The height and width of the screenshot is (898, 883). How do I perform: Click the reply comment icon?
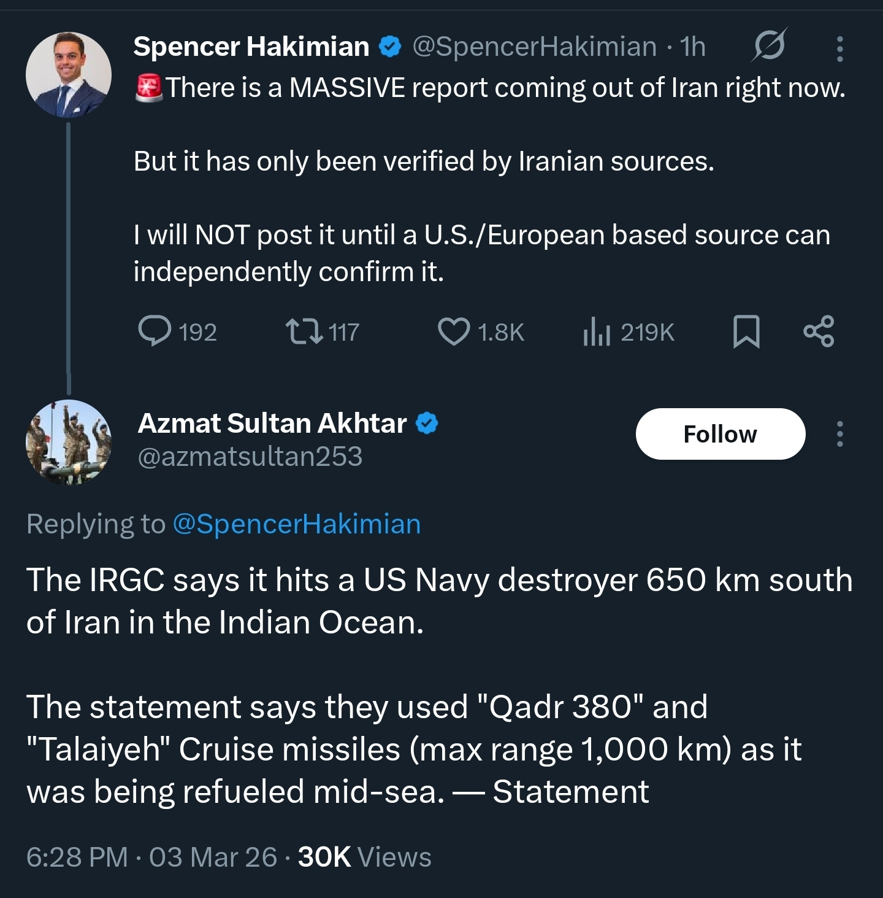click(x=155, y=331)
